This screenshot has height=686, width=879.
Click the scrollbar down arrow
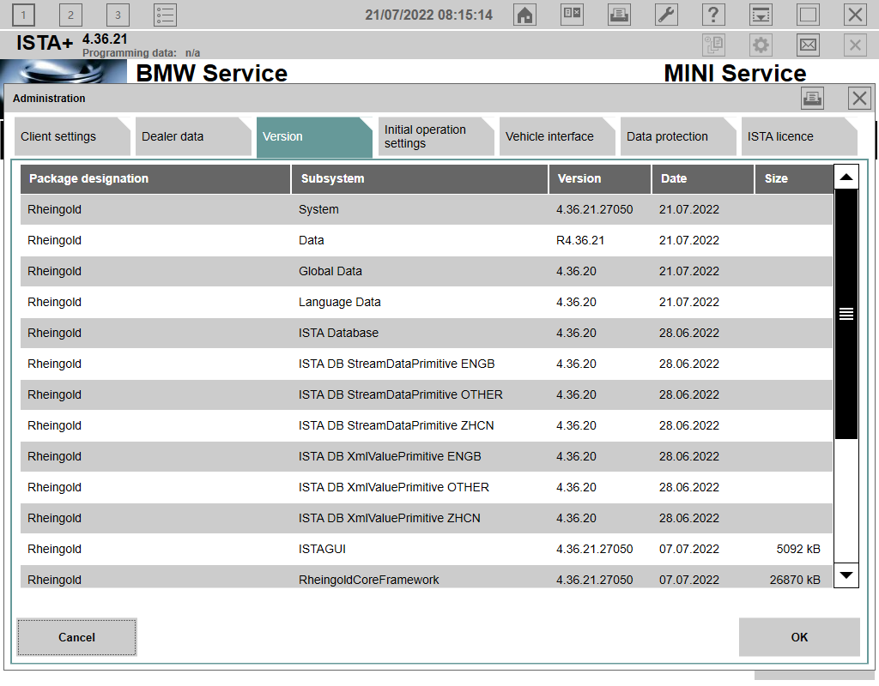tap(846, 575)
